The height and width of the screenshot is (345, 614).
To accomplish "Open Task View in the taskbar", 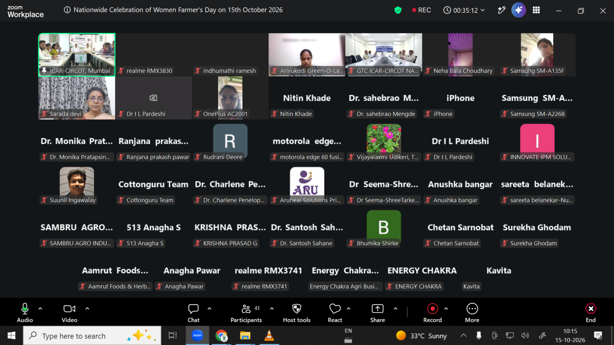I will (173, 335).
